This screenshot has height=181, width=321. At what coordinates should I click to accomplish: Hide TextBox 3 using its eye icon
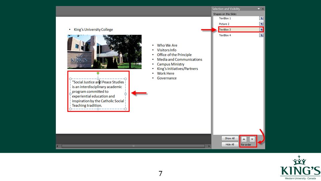click(x=261, y=29)
